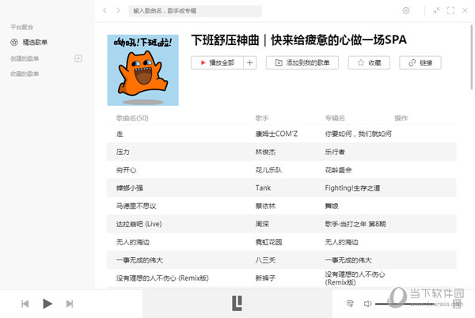Click plus button next to 播放全部
475x318 pixels.
249,62
